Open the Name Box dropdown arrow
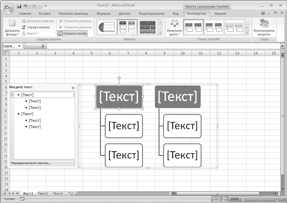 coord(19,46)
